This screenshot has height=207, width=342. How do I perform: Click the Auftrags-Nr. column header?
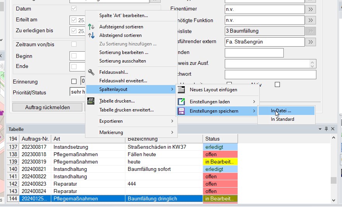click(x=35, y=139)
